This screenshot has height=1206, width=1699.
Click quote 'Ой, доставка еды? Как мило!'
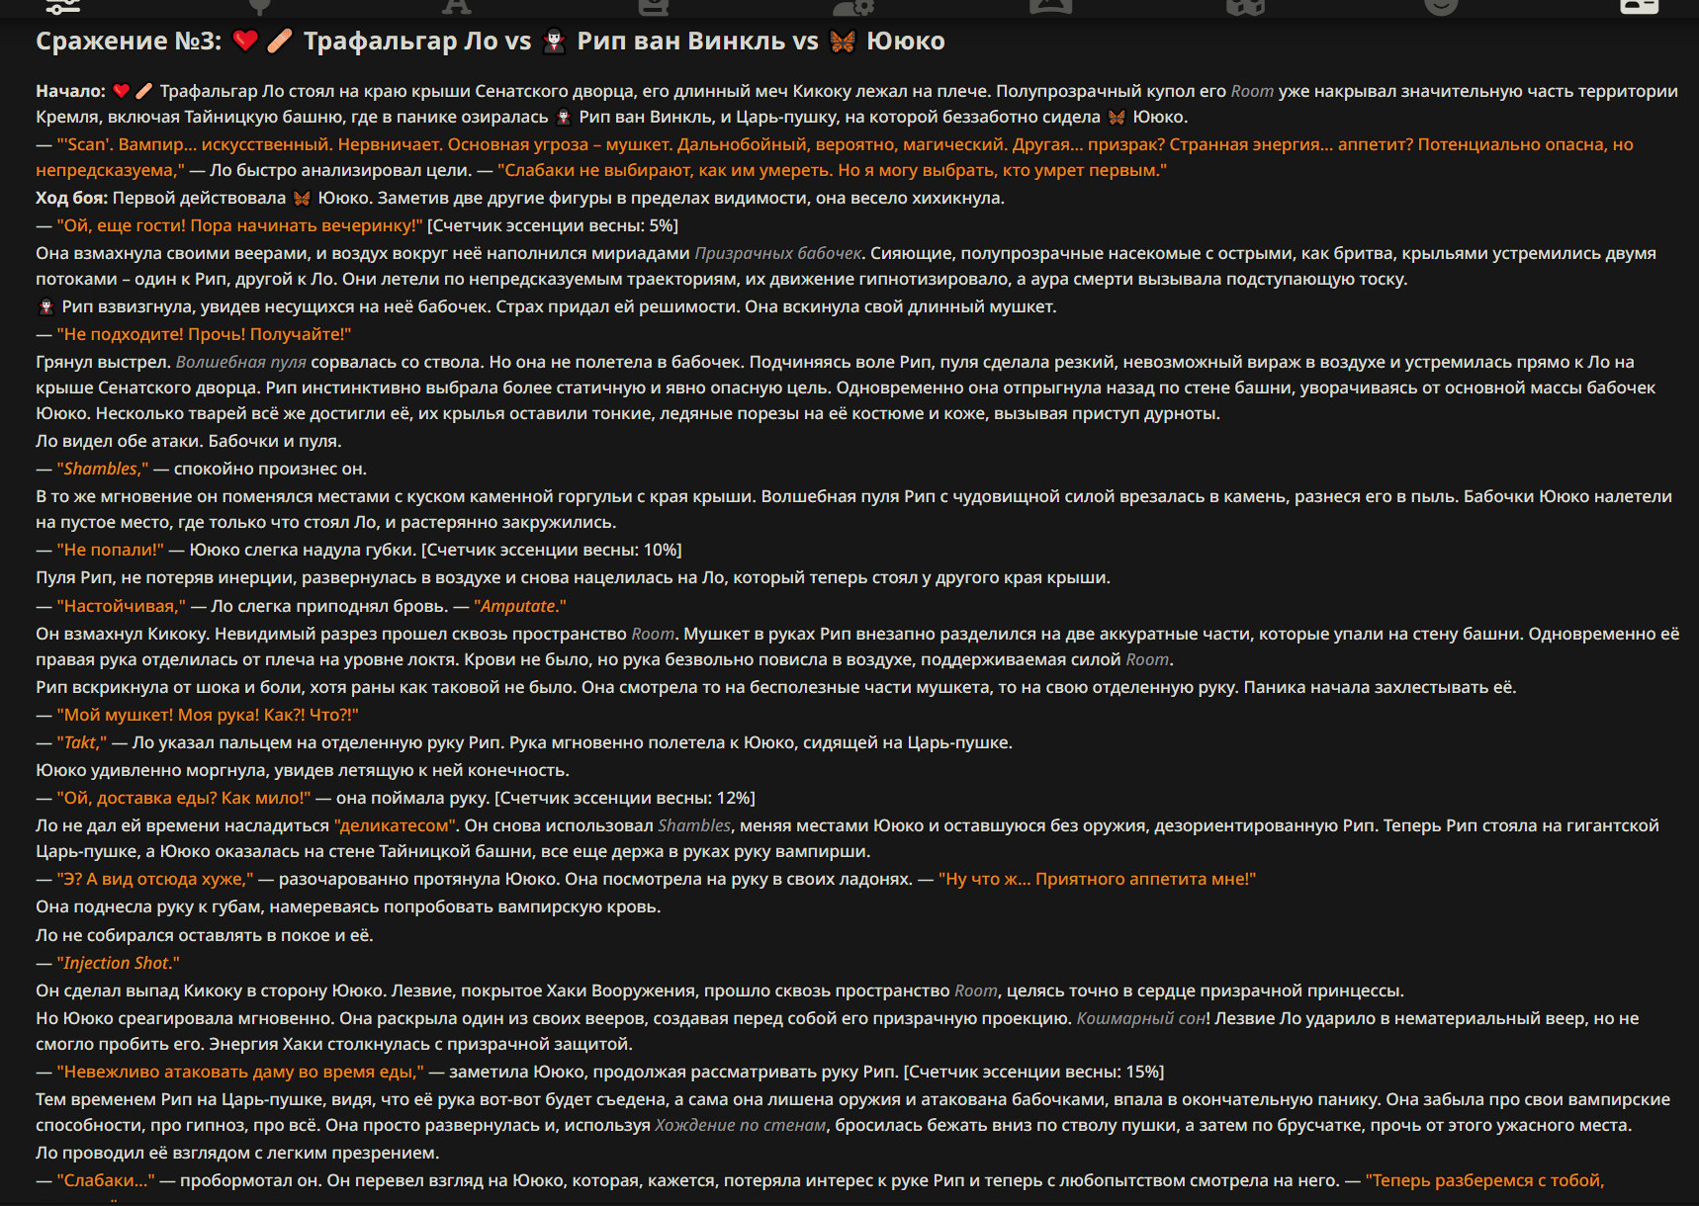(x=184, y=798)
